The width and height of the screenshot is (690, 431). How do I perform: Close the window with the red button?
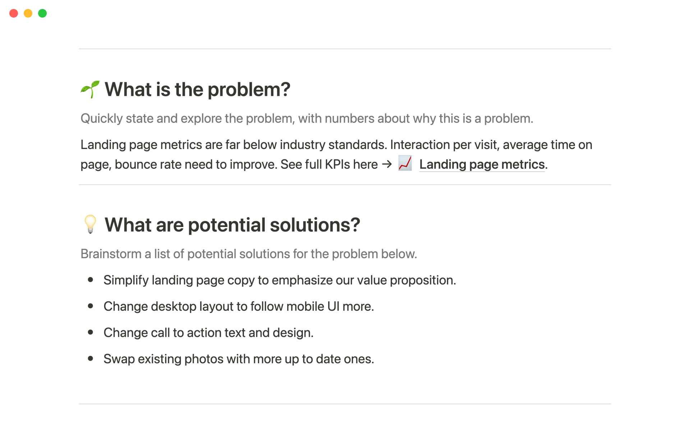(14, 13)
